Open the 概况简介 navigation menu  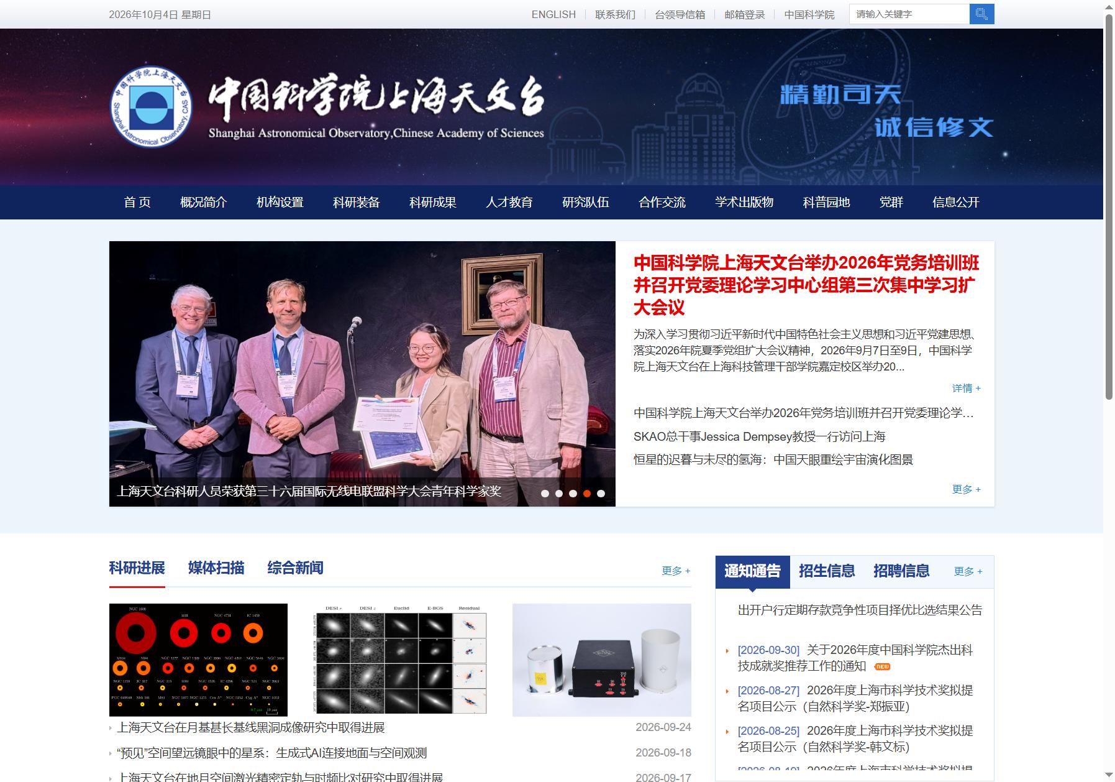tap(204, 202)
